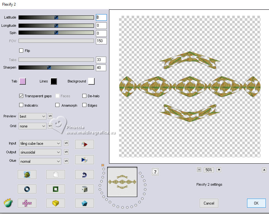The height and width of the screenshot is (214, 269).
Task: Click the small preset thumbnail preview
Action: click(122, 182)
